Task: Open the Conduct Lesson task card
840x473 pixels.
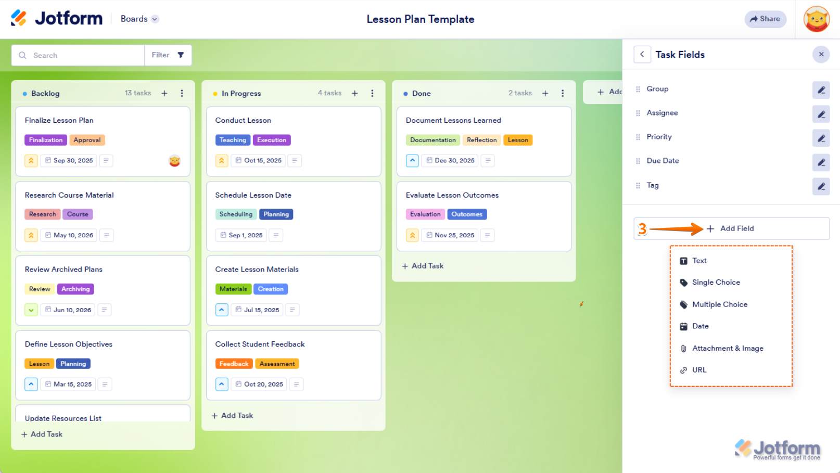Action: [x=294, y=121]
